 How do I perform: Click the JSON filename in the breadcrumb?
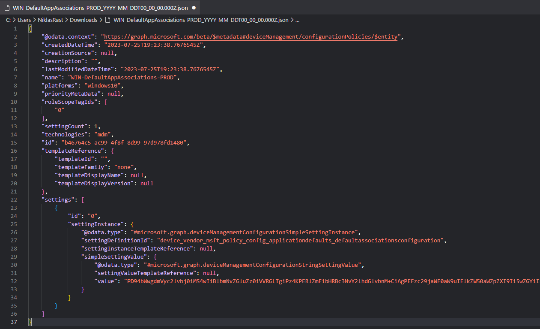tap(201, 20)
